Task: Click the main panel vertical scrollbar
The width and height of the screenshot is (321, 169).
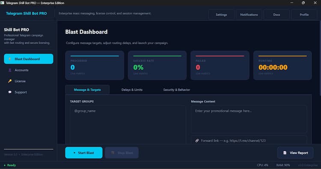Action: (x=320, y=58)
